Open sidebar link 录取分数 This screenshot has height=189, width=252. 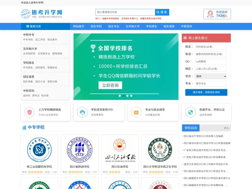(52, 82)
